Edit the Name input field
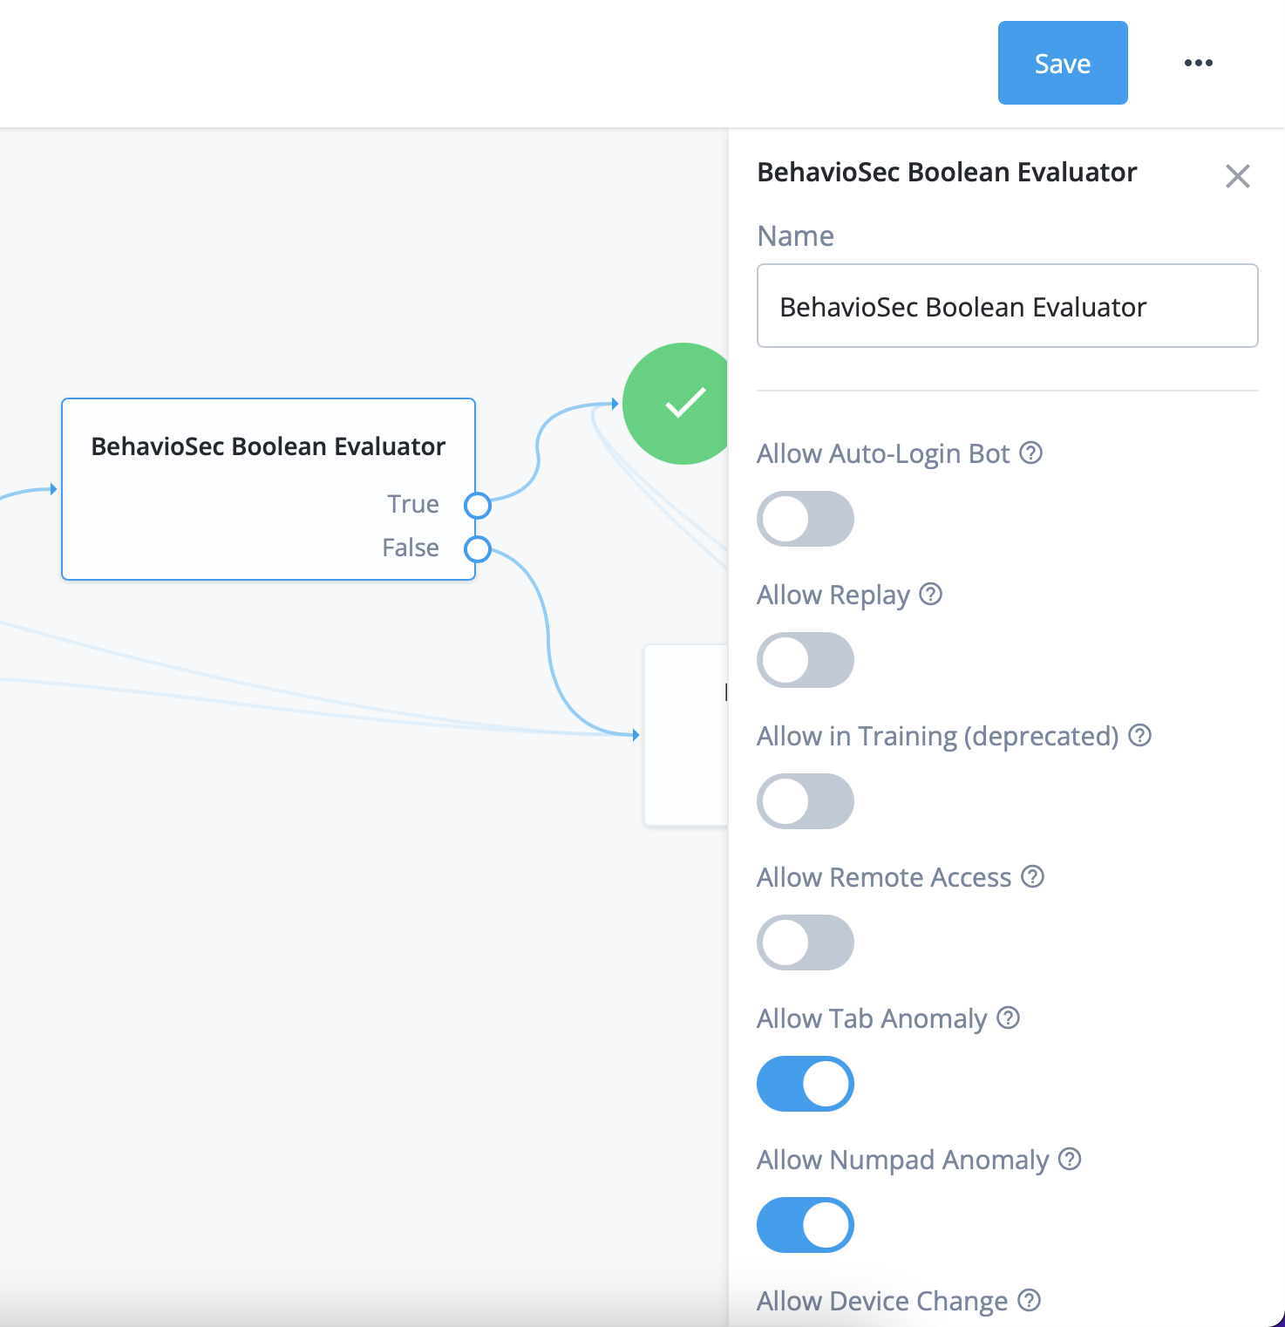This screenshot has width=1285, height=1327. coord(1007,306)
